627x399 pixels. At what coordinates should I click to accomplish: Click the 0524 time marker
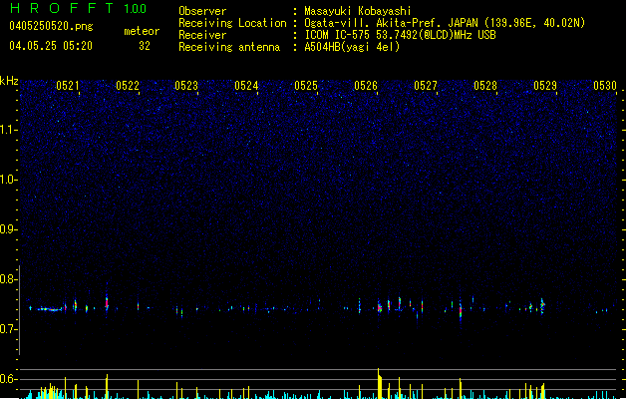pyautogui.click(x=246, y=86)
